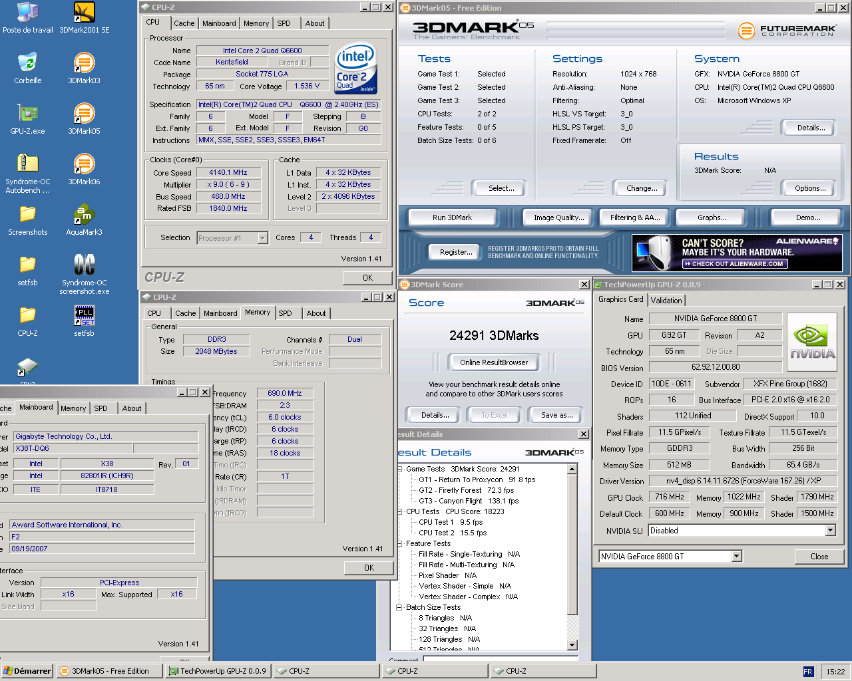Screen dimensions: 852x681
Task: Open the Démarrer start button
Action: (27, 671)
